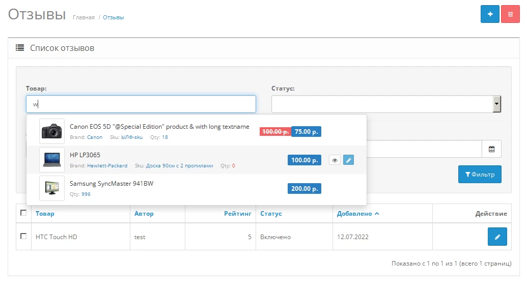527x290 pixels.
Task: Click the pagination summary text
Action: 451,264
